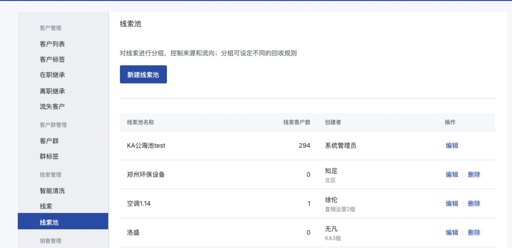Screen dimensions: 512x248
Task: Click the 294 customer count
Action: pos(304,145)
